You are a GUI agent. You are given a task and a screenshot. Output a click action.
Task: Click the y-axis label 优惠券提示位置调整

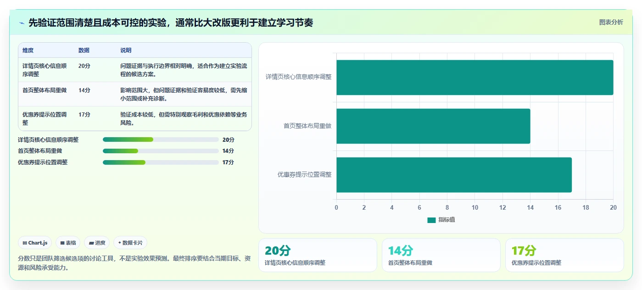(x=304, y=174)
